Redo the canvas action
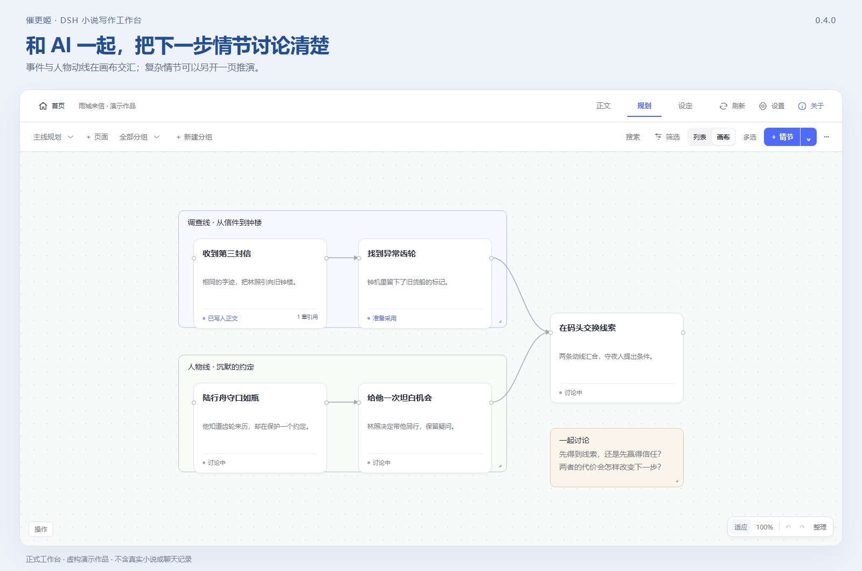 point(802,527)
